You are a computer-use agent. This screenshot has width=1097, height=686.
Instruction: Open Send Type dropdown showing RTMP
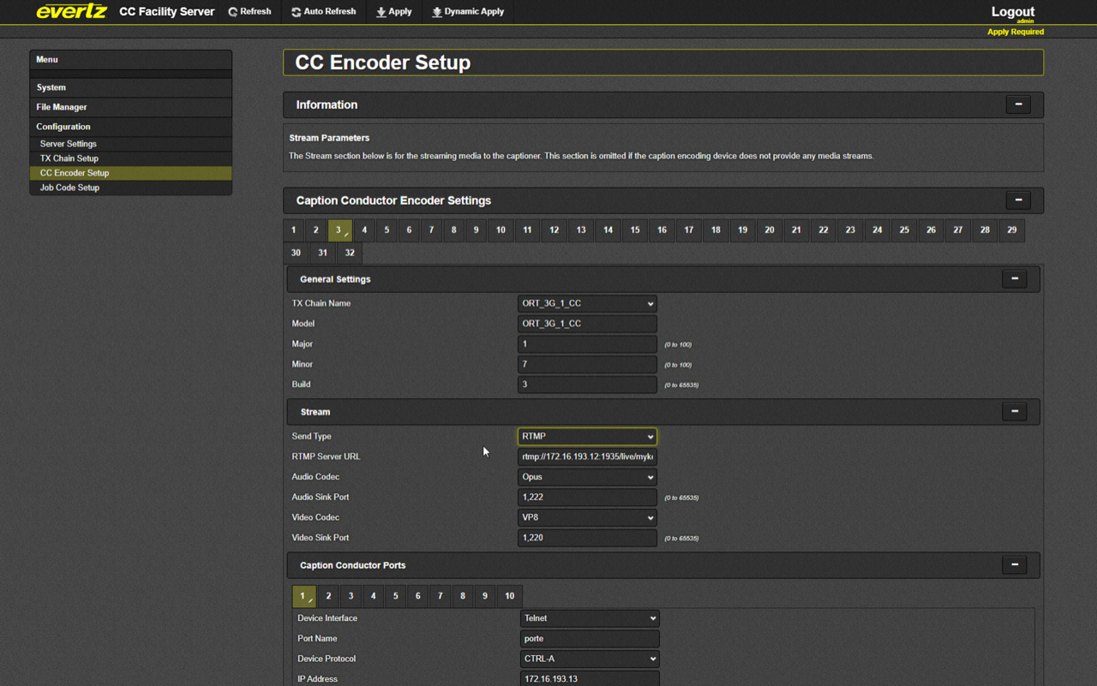[587, 436]
